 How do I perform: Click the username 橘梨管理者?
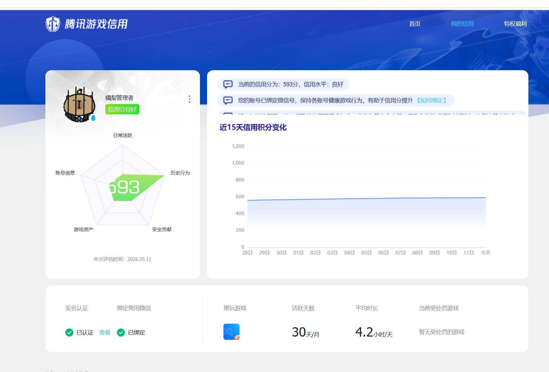(x=119, y=98)
